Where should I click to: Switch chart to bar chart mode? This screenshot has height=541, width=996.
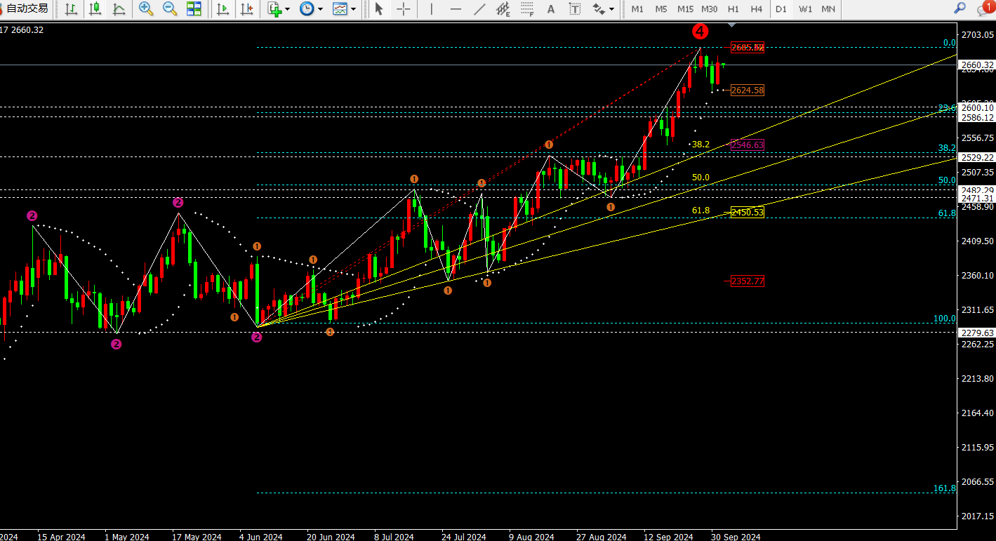(x=71, y=9)
